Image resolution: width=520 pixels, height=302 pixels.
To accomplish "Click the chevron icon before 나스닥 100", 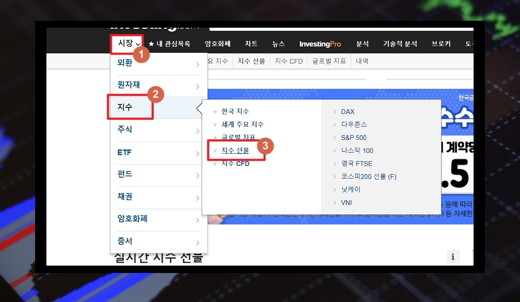I will click(335, 151).
